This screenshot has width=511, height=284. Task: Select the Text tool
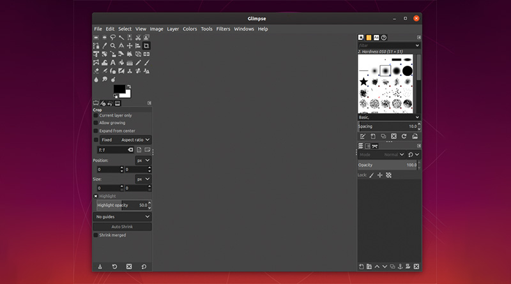(113, 63)
